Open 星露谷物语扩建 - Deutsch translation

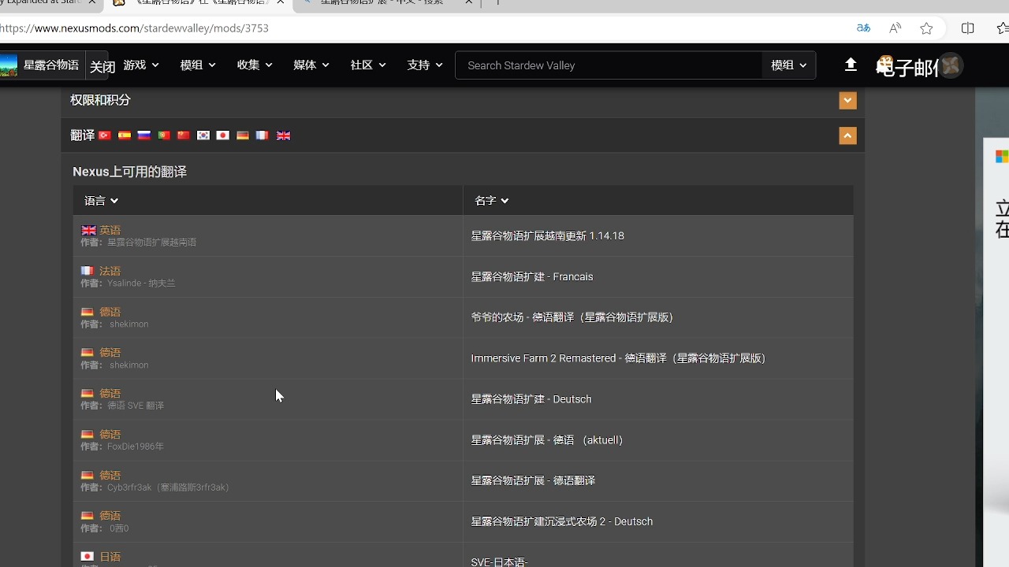pyautogui.click(x=531, y=399)
